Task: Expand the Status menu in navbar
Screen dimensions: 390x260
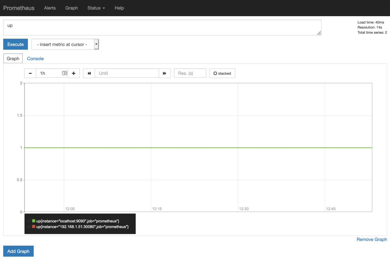Action: click(96, 8)
